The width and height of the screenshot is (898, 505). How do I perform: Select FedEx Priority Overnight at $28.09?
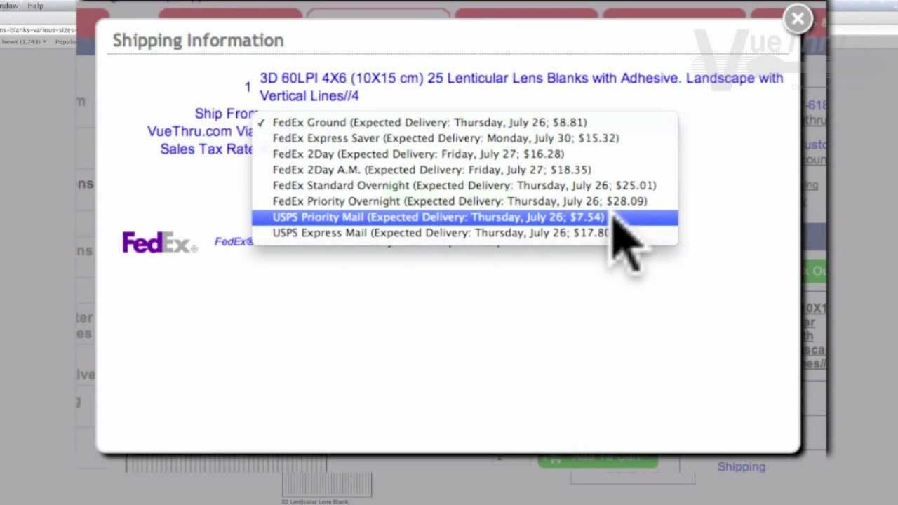click(x=464, y=201)
